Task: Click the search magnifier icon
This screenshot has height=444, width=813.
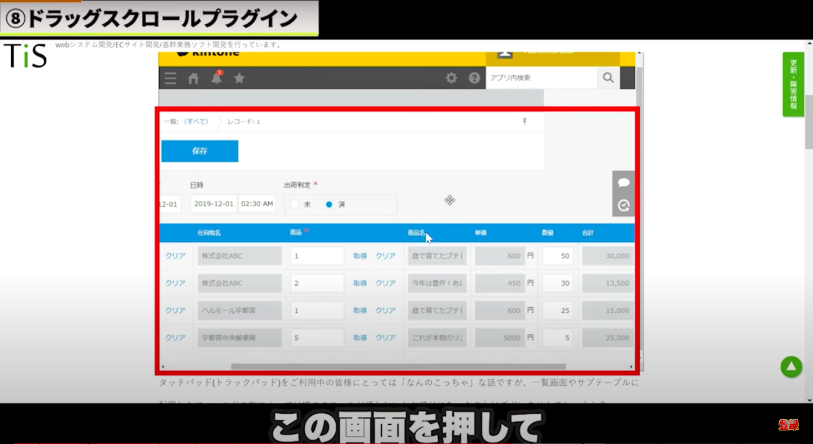Action: coord(608,78)
